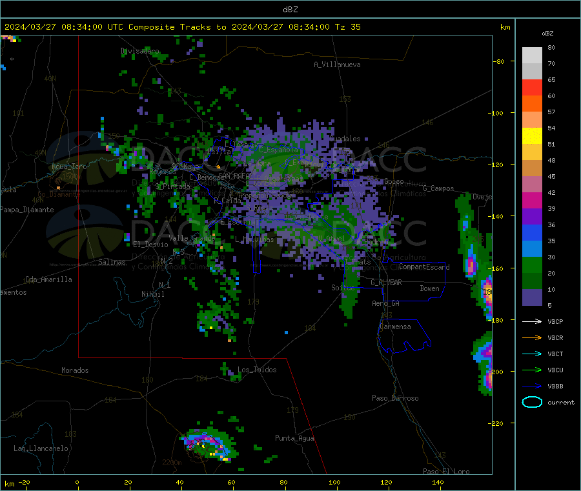Click the 'Valle_Grande' map label

192,237
